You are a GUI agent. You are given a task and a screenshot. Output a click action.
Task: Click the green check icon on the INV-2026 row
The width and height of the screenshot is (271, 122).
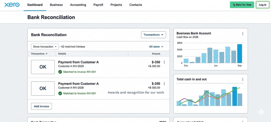coord(60,93)
